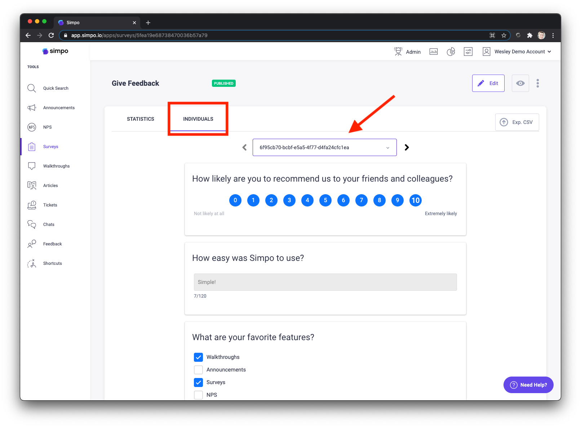This screenshot has width=581, height=427.
Task: Open the Need Help? widget
Action: click(x=528, y=385)
